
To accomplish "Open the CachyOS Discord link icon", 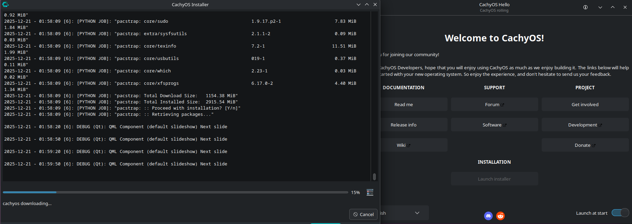I will tap(488, 216).
